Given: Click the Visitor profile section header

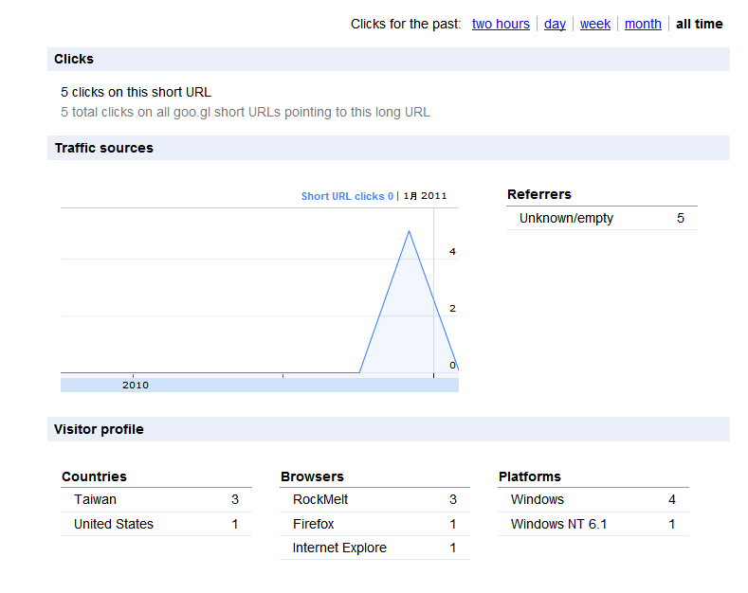Looking at the screenshot, I should point(99,429).
